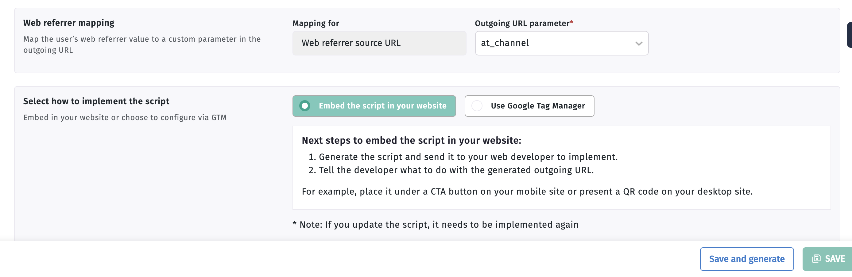Viewport: 852px width, 277px height.
Task: Click the Save and generate button
Action: [747, 259]
